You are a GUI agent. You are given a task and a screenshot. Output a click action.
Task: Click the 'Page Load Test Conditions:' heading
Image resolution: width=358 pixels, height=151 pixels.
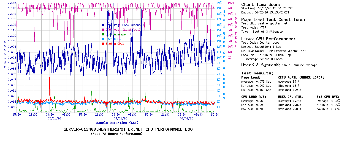pos(273,19)
